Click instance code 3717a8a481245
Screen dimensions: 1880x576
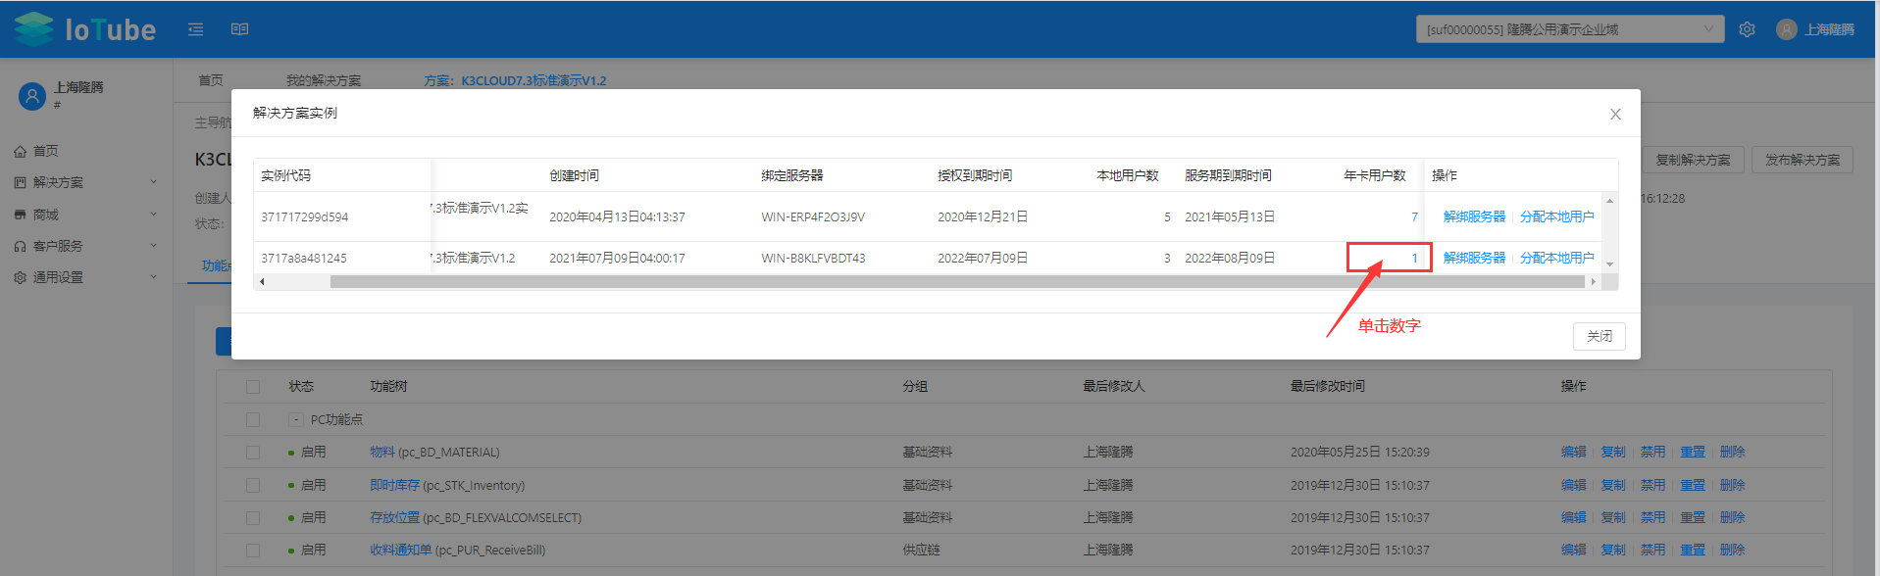click(304, 258)
